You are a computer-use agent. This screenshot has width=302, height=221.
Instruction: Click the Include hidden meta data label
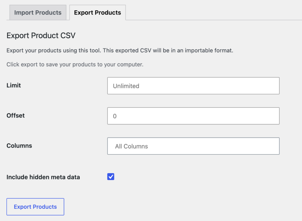(x=43, y=177)
